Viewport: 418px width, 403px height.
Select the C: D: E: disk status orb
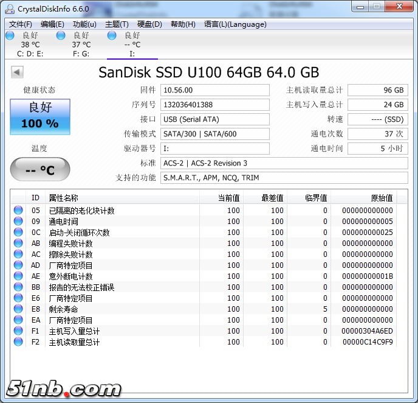[10, 35]
